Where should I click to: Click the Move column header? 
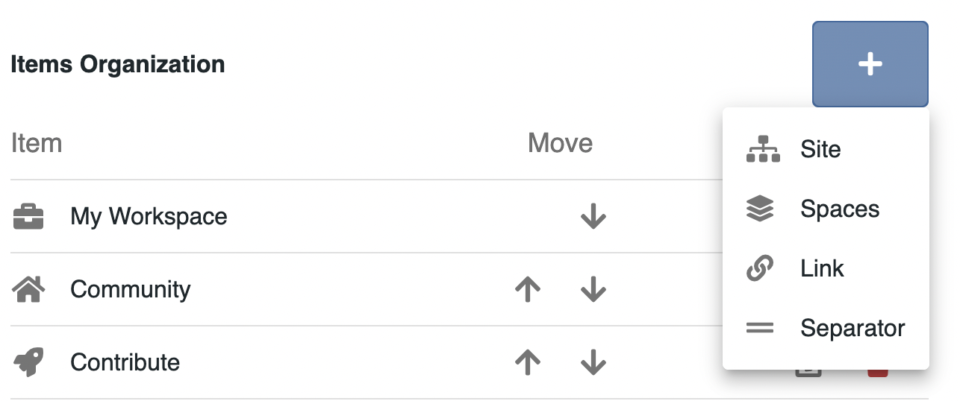coord(560,143)
